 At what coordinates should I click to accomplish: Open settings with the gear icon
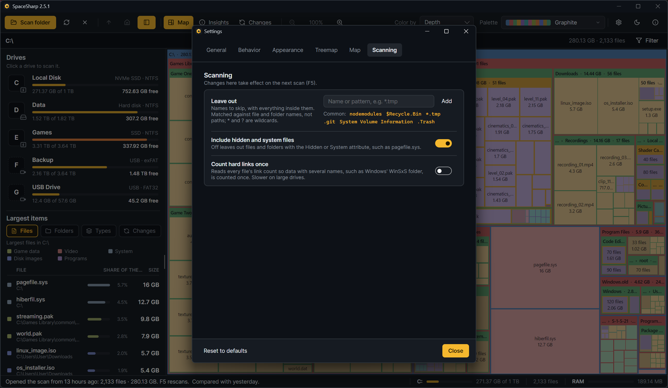tap(619, 22)
